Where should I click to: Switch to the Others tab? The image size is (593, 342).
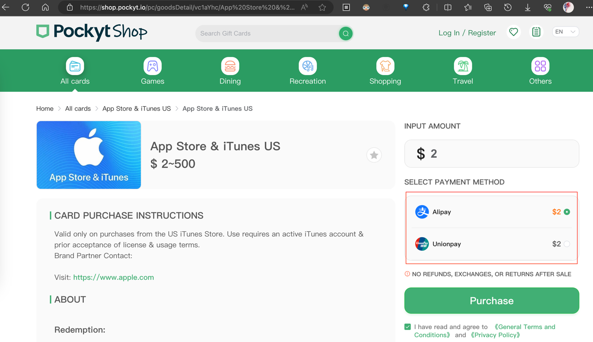[540, 71]
